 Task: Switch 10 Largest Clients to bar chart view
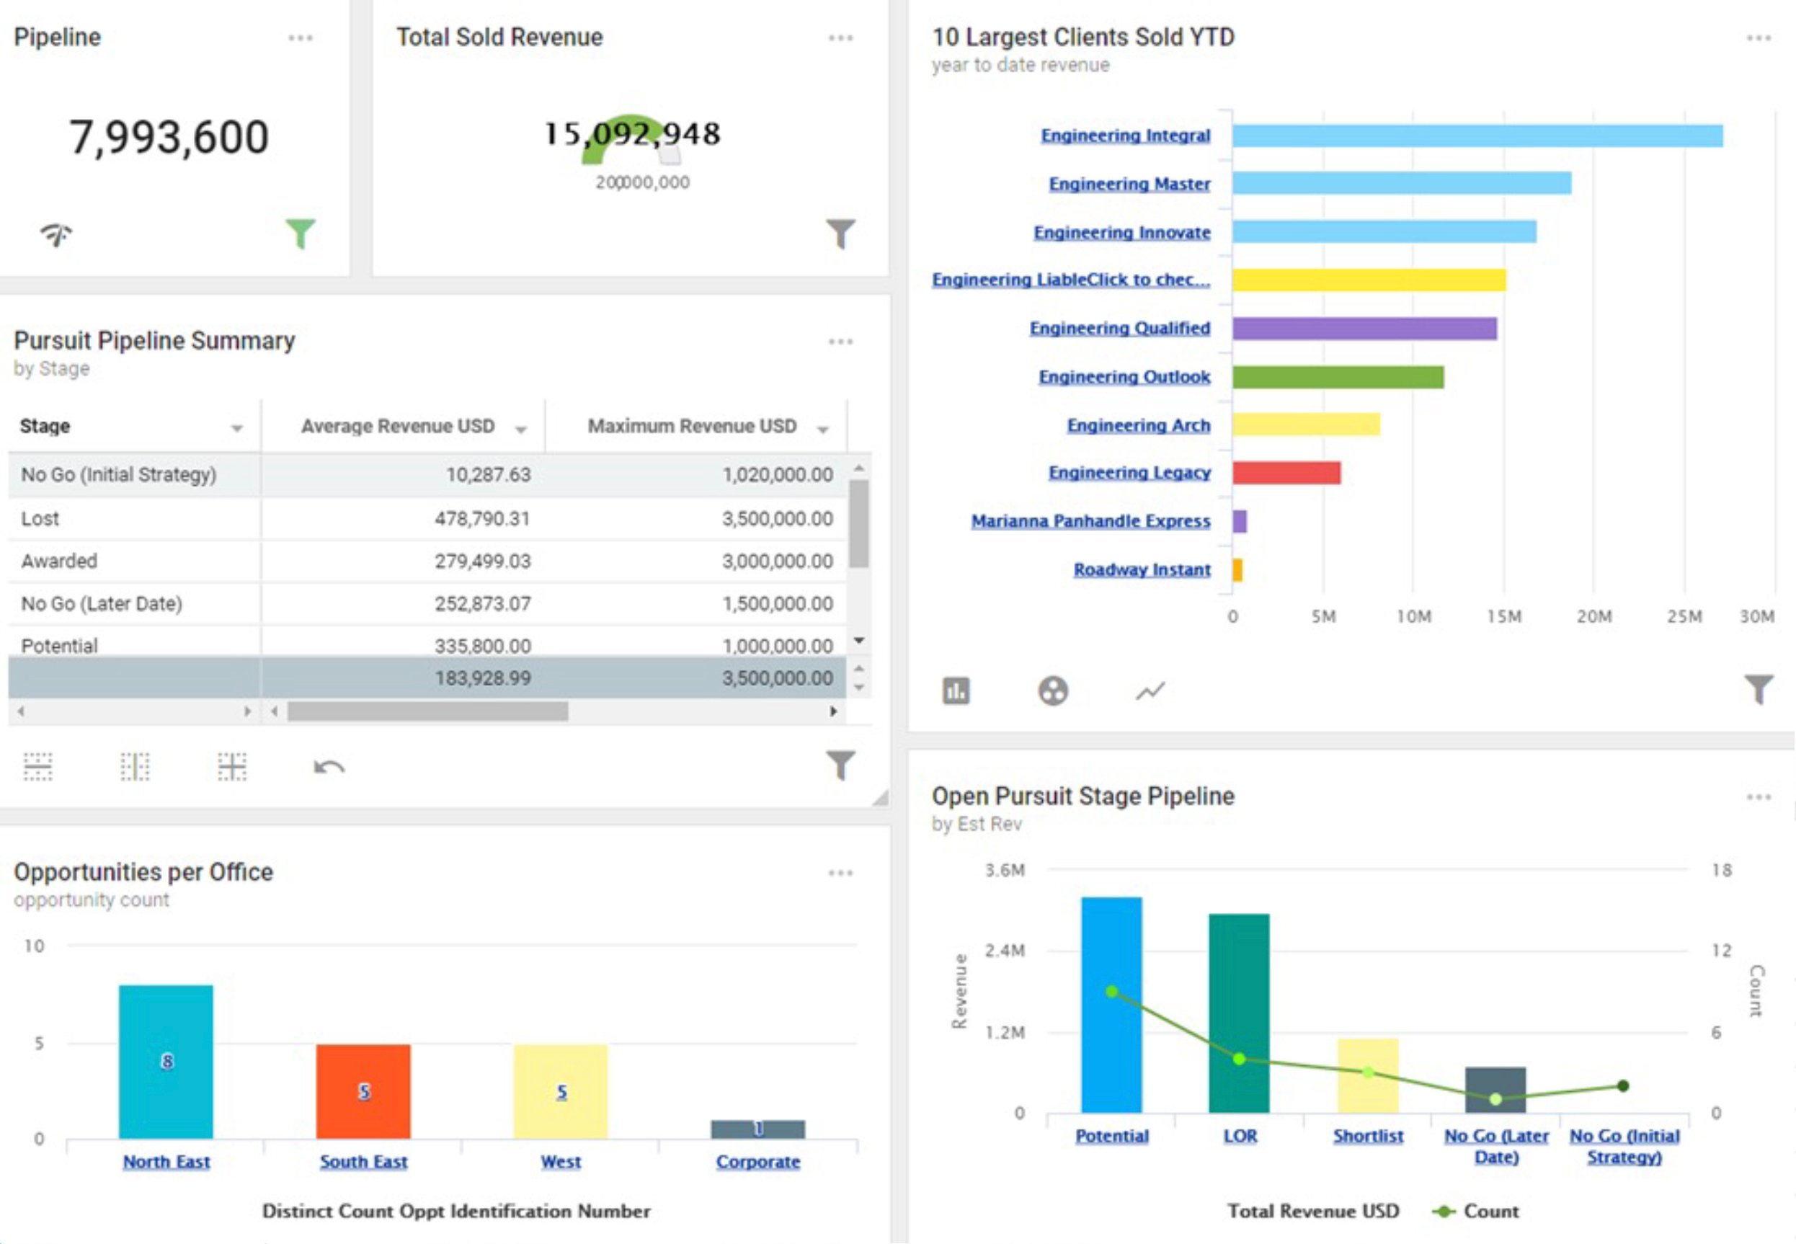[x=956, y=690]
